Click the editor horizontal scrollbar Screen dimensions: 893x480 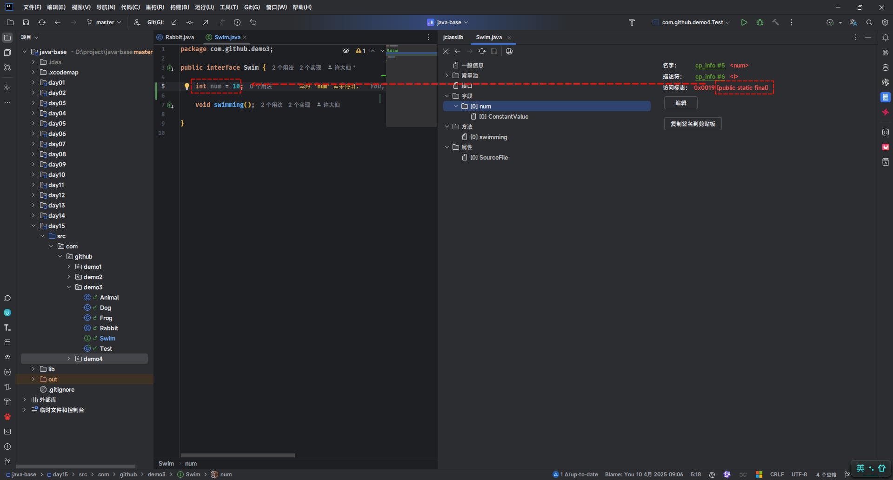click(238, 455)
